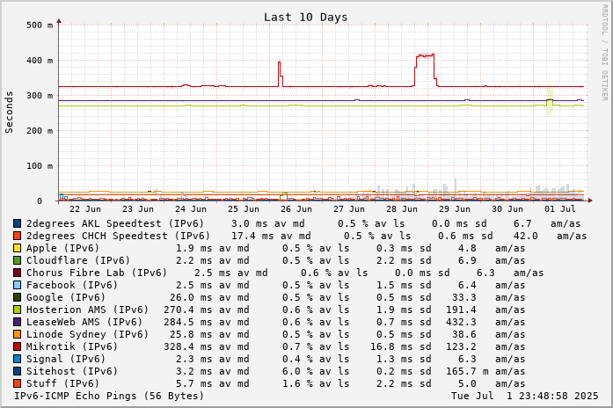Click the Stuff (IPv6) legend swatch
The height and width of the screenshot is (408, 613).
coord(17,383)
